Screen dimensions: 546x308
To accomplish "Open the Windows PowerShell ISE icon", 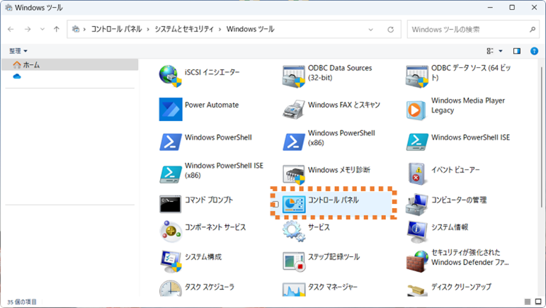I will 417,142.
